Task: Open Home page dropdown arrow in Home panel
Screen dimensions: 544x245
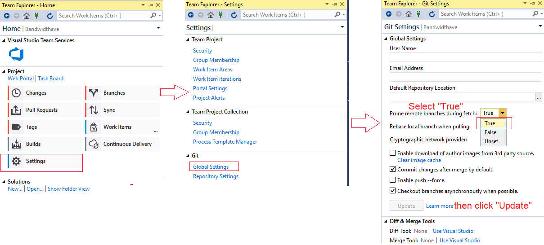Action: tap(158, 28)
